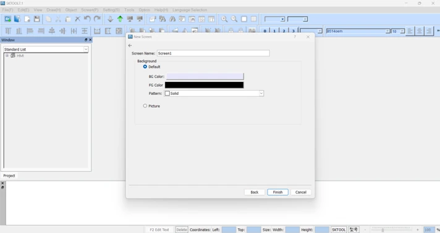Click the text align left icon
Image resolution: width=440 pixels, height=233 pixels.
(x=410, y=31)
